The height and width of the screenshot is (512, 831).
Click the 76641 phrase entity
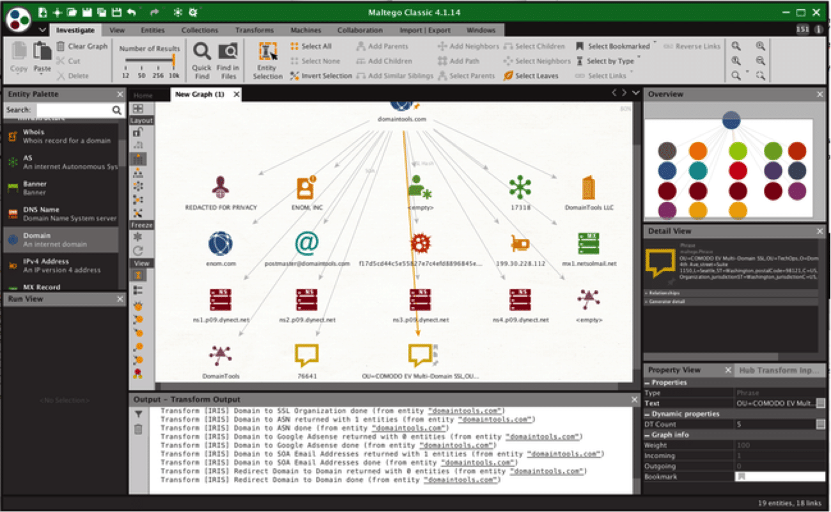307,355
